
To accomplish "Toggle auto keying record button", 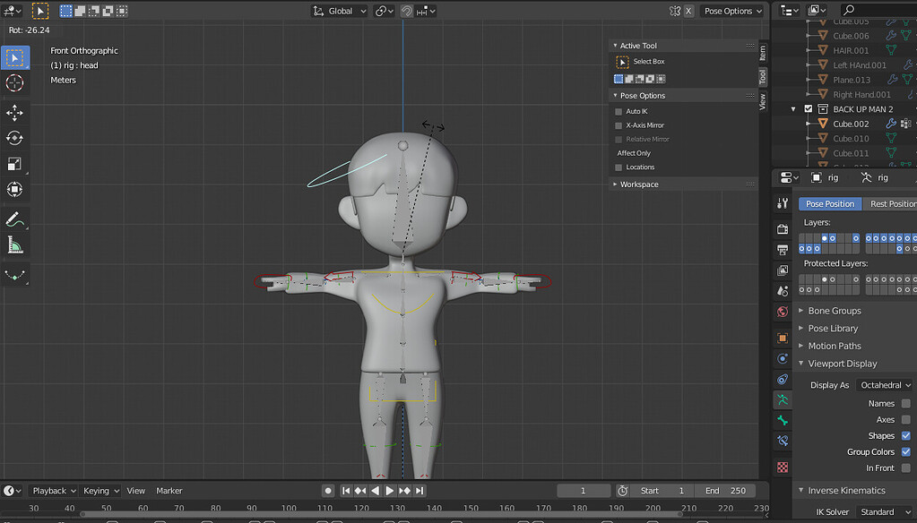I will (328, 491).
